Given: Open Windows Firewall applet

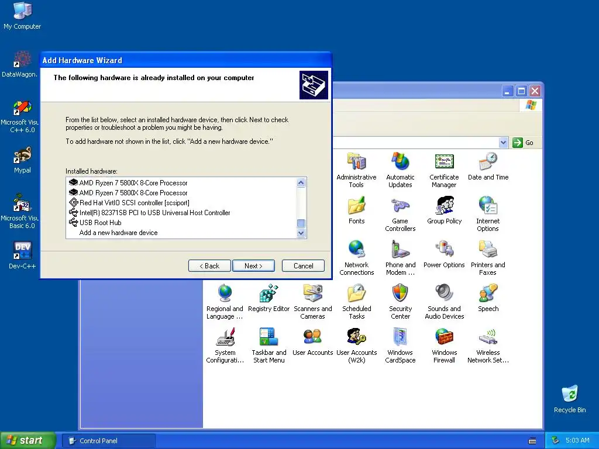Looking at the screenshot, I should click(445, 346).
